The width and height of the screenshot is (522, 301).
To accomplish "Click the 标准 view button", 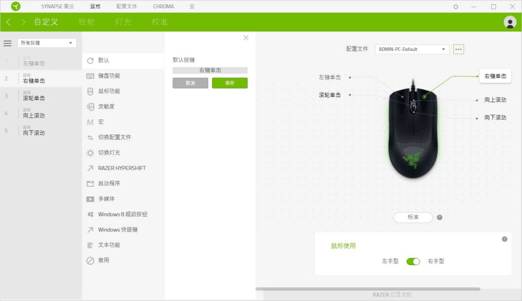I will coord(413,217).
